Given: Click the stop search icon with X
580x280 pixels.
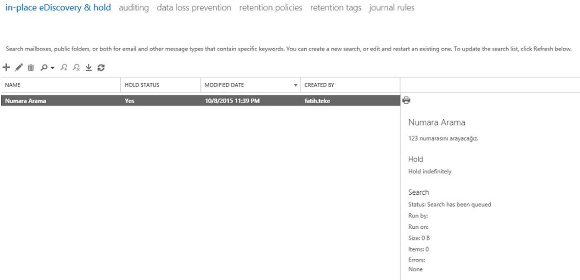Looking at the screenshot, I should click(76, 68).
